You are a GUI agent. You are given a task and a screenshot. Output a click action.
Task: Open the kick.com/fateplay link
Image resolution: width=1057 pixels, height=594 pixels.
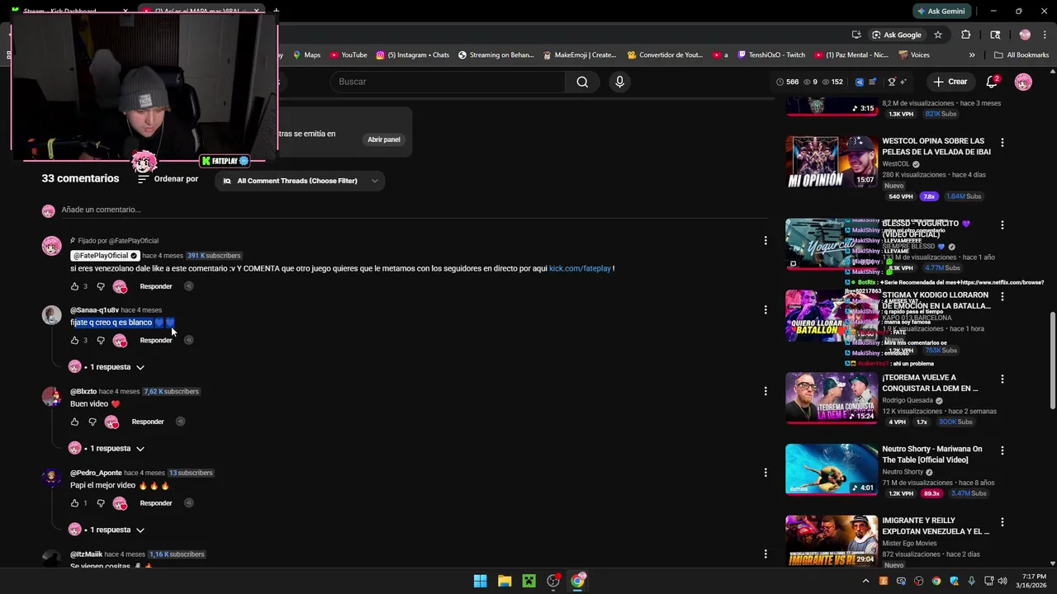(x=580, y=268)
